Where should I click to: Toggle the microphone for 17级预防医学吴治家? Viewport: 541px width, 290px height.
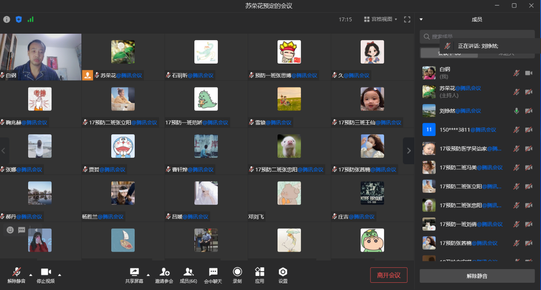click(516, 148)
